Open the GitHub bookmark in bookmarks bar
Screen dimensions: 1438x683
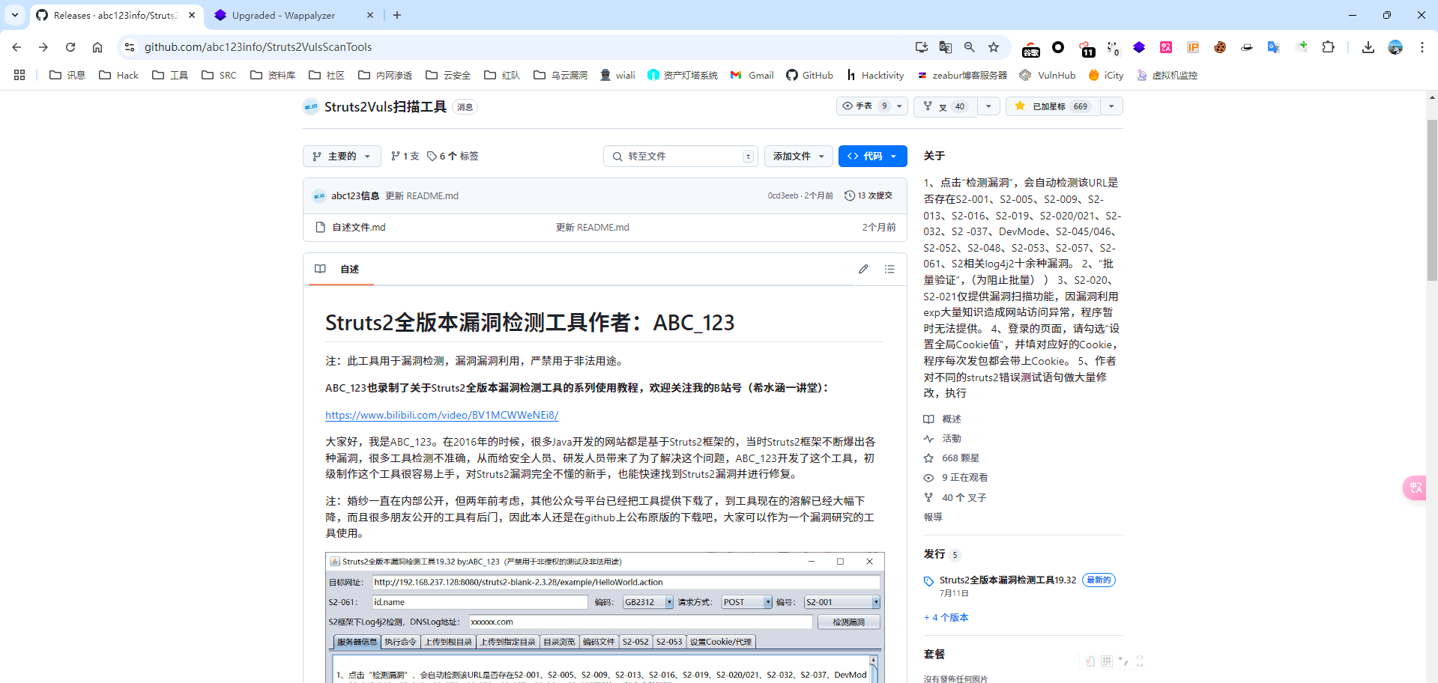[809, 75]
